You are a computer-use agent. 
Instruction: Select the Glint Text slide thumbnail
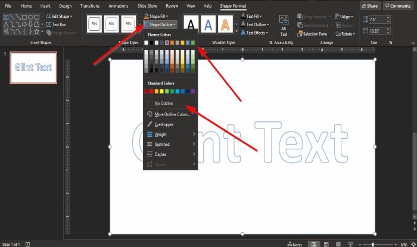[x=33, y=67]
